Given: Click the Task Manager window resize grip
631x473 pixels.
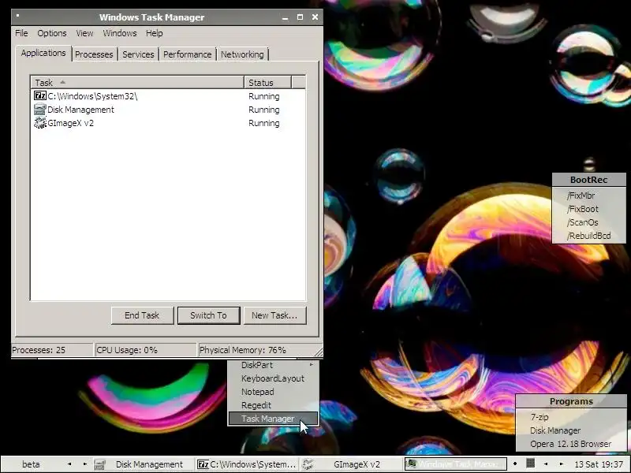Looking at the screenshot, I should 319,352.
